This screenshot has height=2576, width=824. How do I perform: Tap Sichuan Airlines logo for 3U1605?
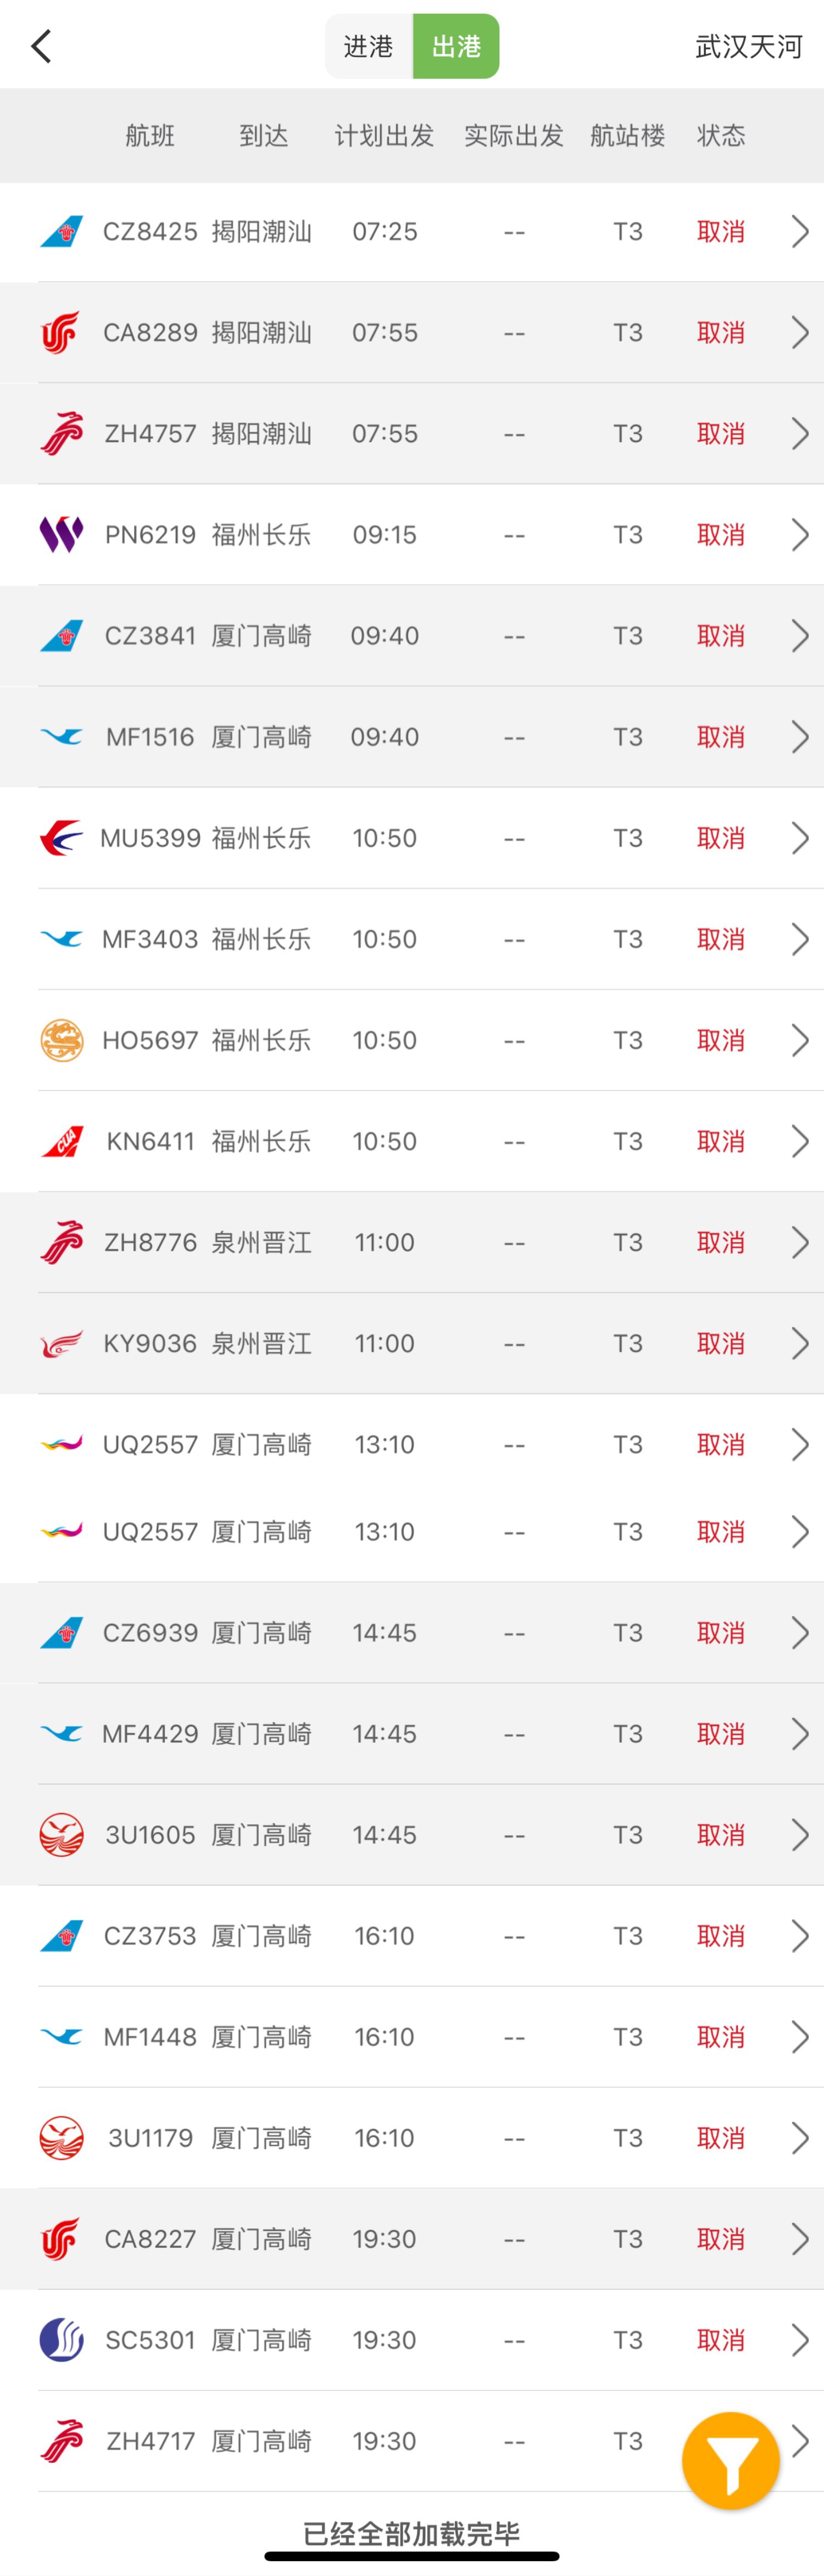[x=61, y=1835]
